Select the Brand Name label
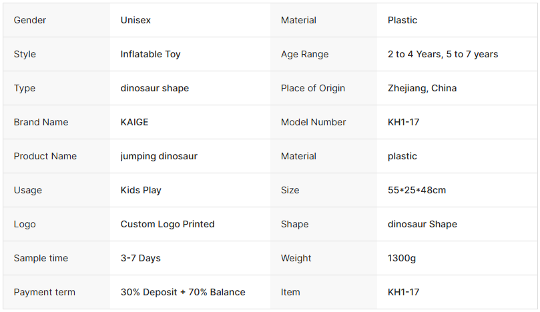The image size is (540, 312). pos(41,122)
